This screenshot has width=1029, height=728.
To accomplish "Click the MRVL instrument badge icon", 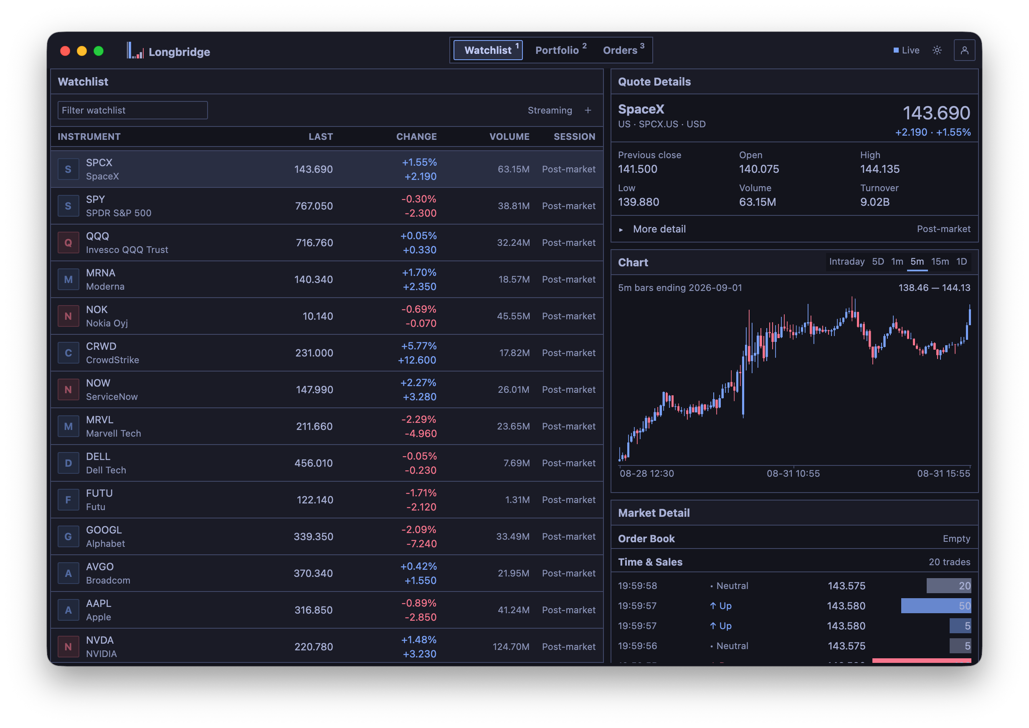I will point(68,426).
